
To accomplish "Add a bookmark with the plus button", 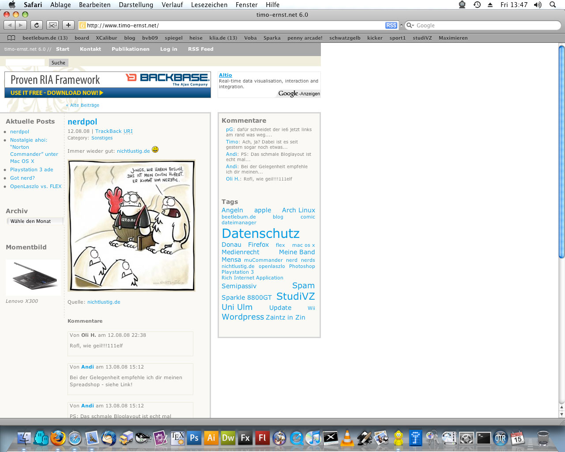I will click(x=68, y=25).
